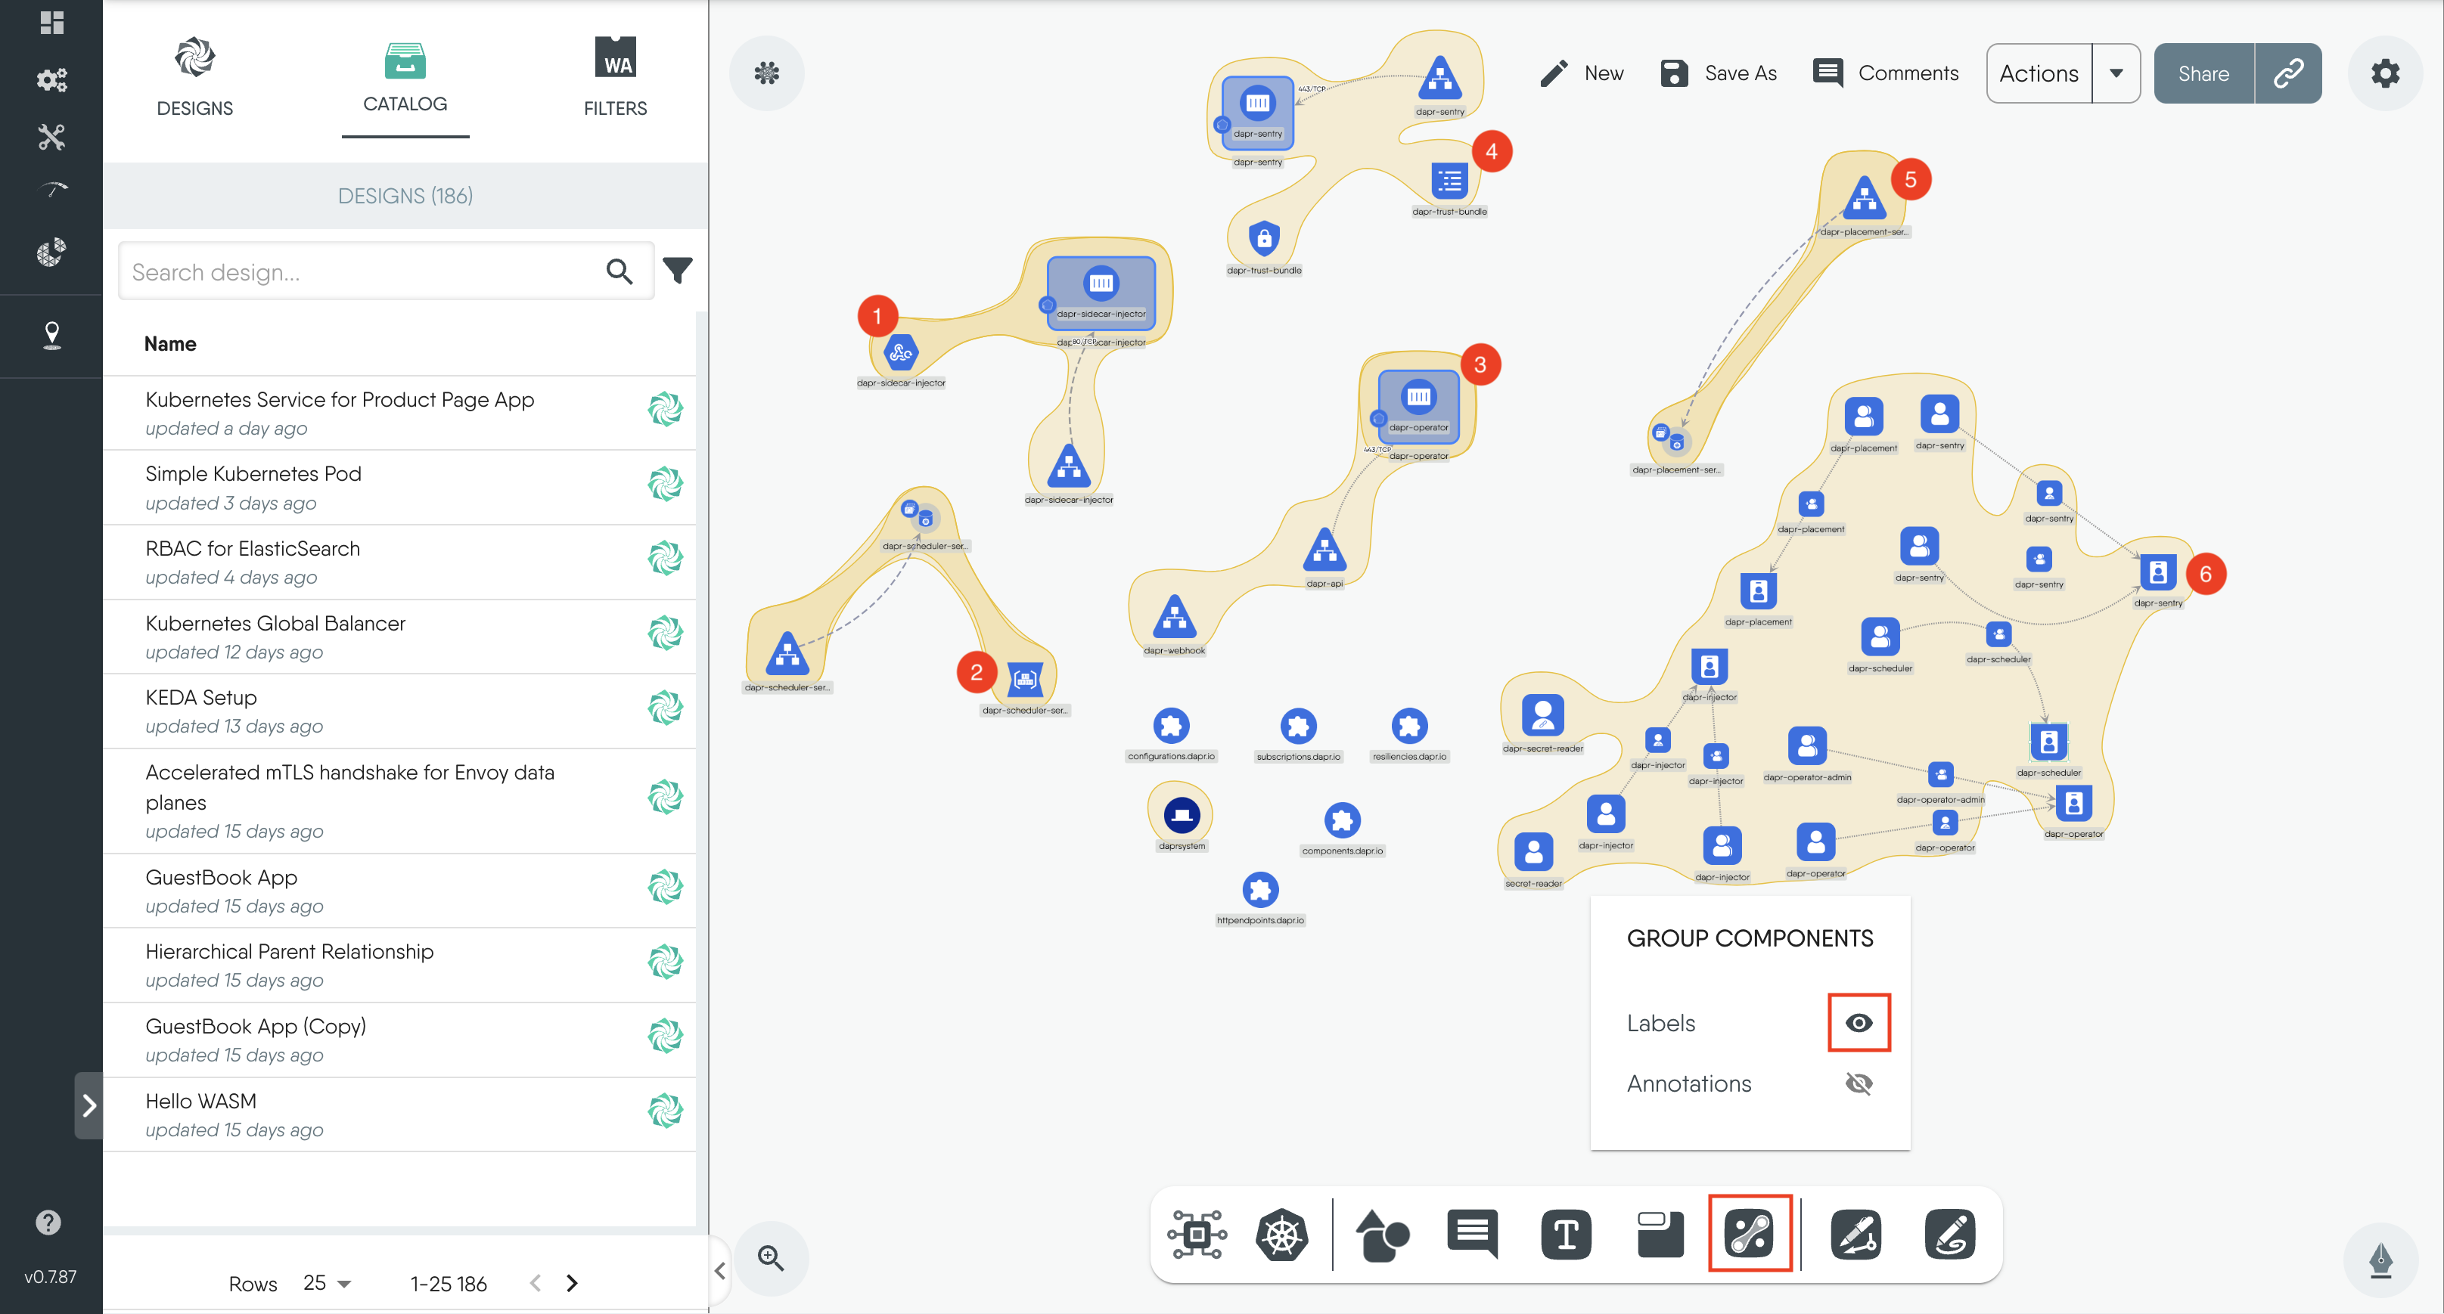Click the Kubernetes helm wheel toolbar icon
Image resolution: width=2444 pixels, height=1314 pixels.
point(1281,1235)
